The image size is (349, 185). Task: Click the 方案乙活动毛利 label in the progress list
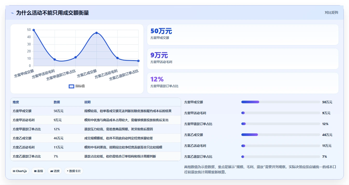coord(195,146)
